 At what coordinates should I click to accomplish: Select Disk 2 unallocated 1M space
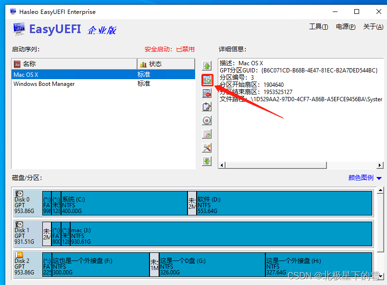pos(154,264)
